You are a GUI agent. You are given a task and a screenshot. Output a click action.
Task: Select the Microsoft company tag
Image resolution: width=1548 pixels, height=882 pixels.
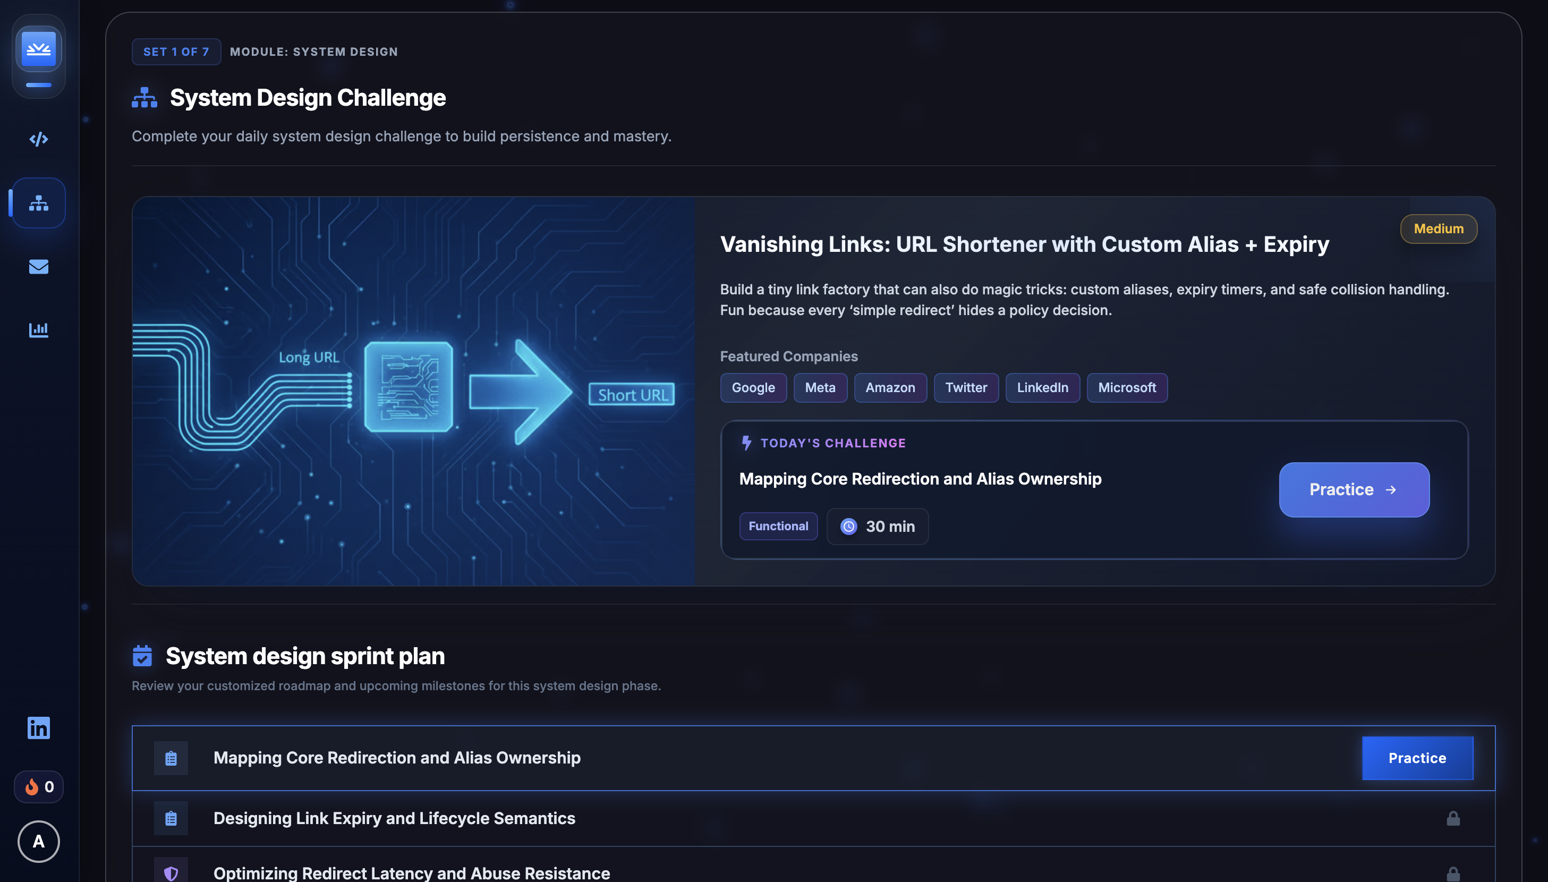(1127, 388)
